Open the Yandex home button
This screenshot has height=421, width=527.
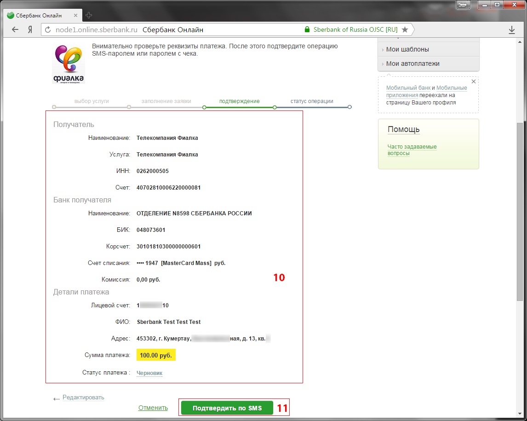pyautogui.click(x=30, y=29)
